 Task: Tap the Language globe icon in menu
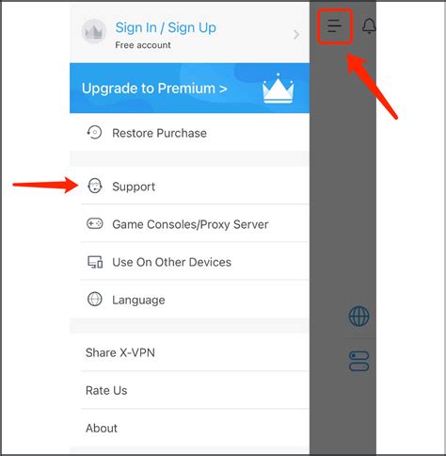(x=95, y=300)
